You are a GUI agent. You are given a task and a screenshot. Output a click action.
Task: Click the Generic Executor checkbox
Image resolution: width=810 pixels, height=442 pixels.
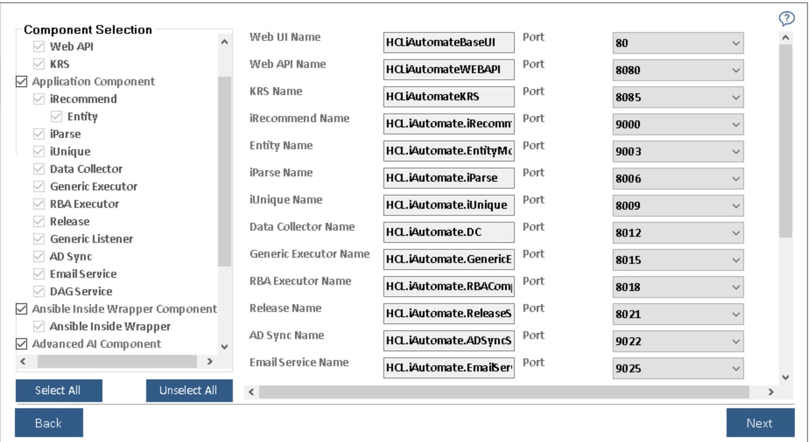click(x=39, y=187)
